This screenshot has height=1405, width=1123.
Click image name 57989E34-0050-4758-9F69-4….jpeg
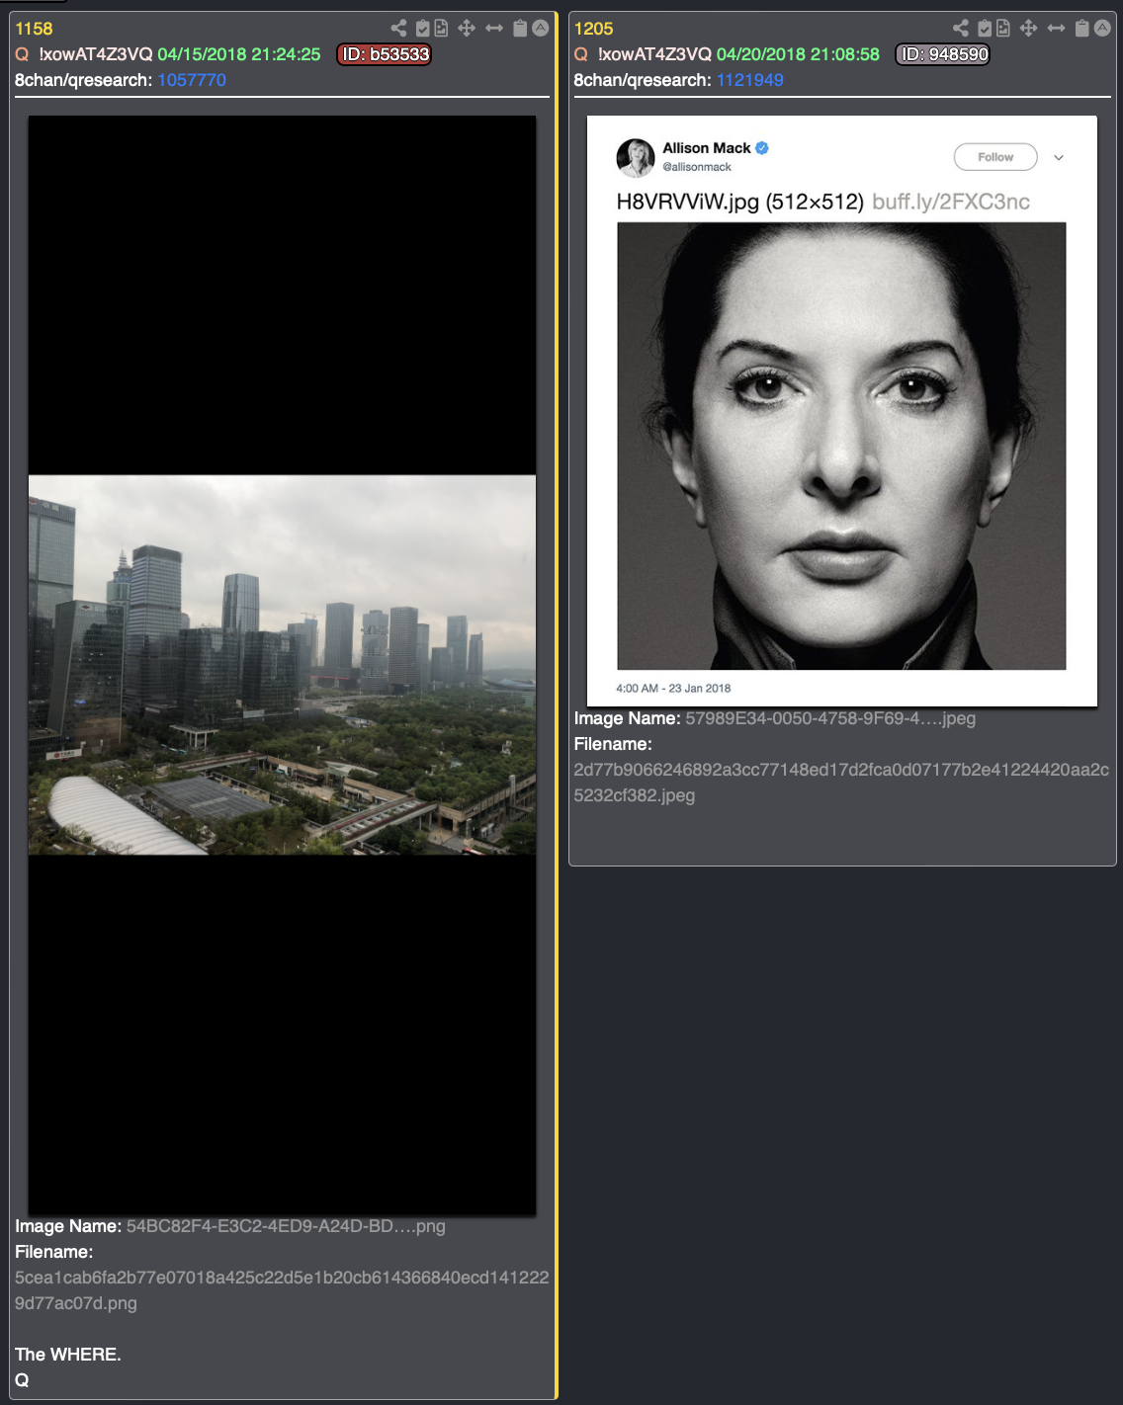pyautogui.click(x=830, y=718)
